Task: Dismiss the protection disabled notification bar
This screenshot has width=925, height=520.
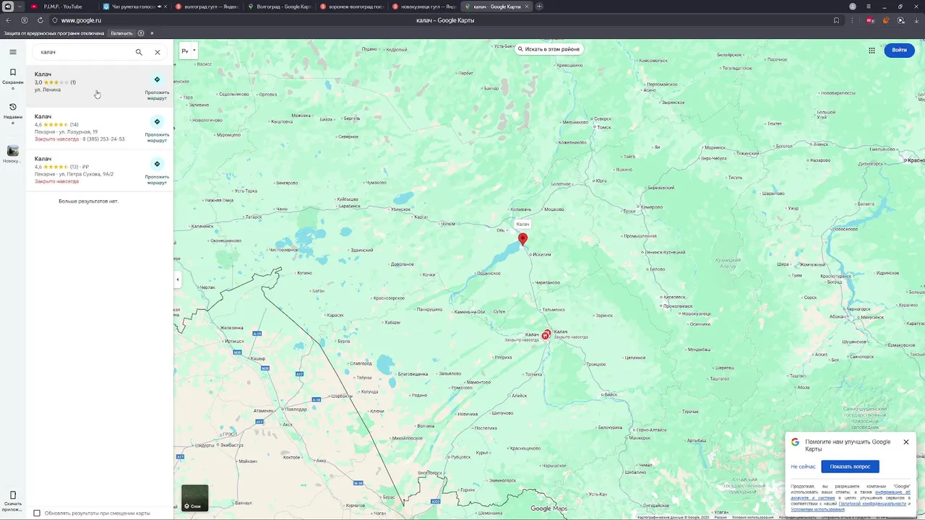Action: (x=152, y=33)
